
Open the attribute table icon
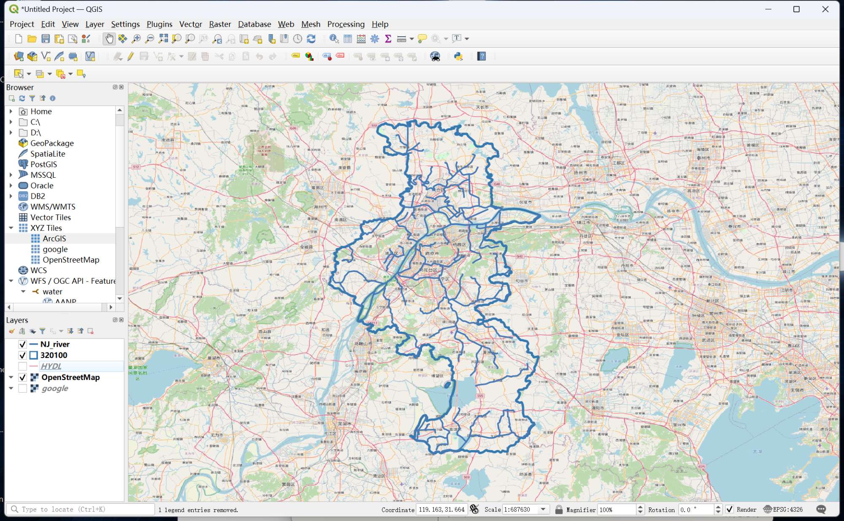tap(348, 39)
